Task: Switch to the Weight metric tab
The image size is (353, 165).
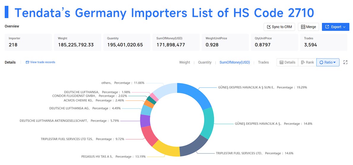Action: [x=185, y=63]
